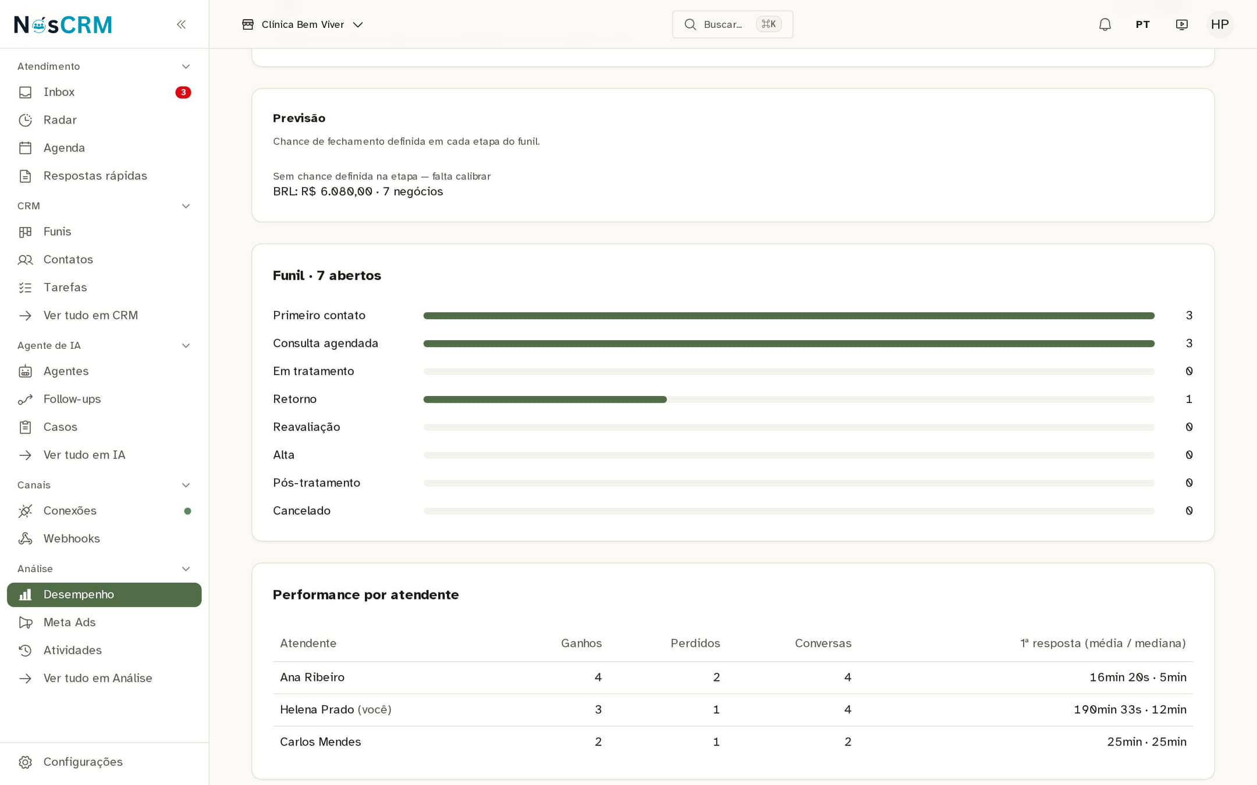Open the Webhooks page
1257x785 pixels.
tap(104, 538)
